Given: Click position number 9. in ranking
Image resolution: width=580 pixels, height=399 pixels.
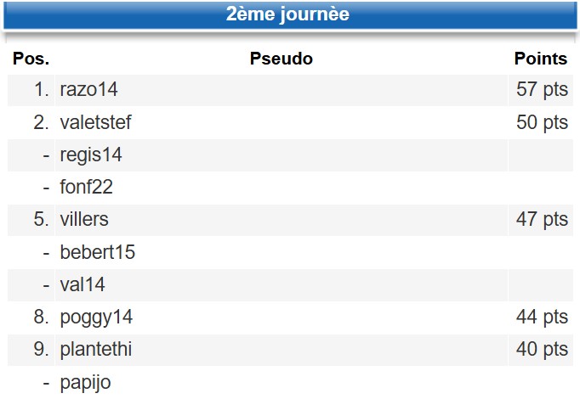Looking at the screenshot, I should [41, 349].
